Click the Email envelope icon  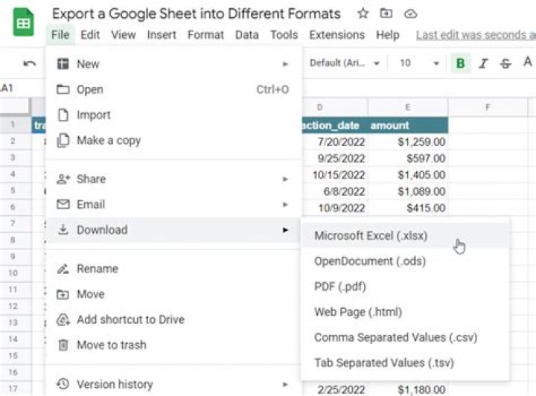pyautogui.click(x=63, y=204)
